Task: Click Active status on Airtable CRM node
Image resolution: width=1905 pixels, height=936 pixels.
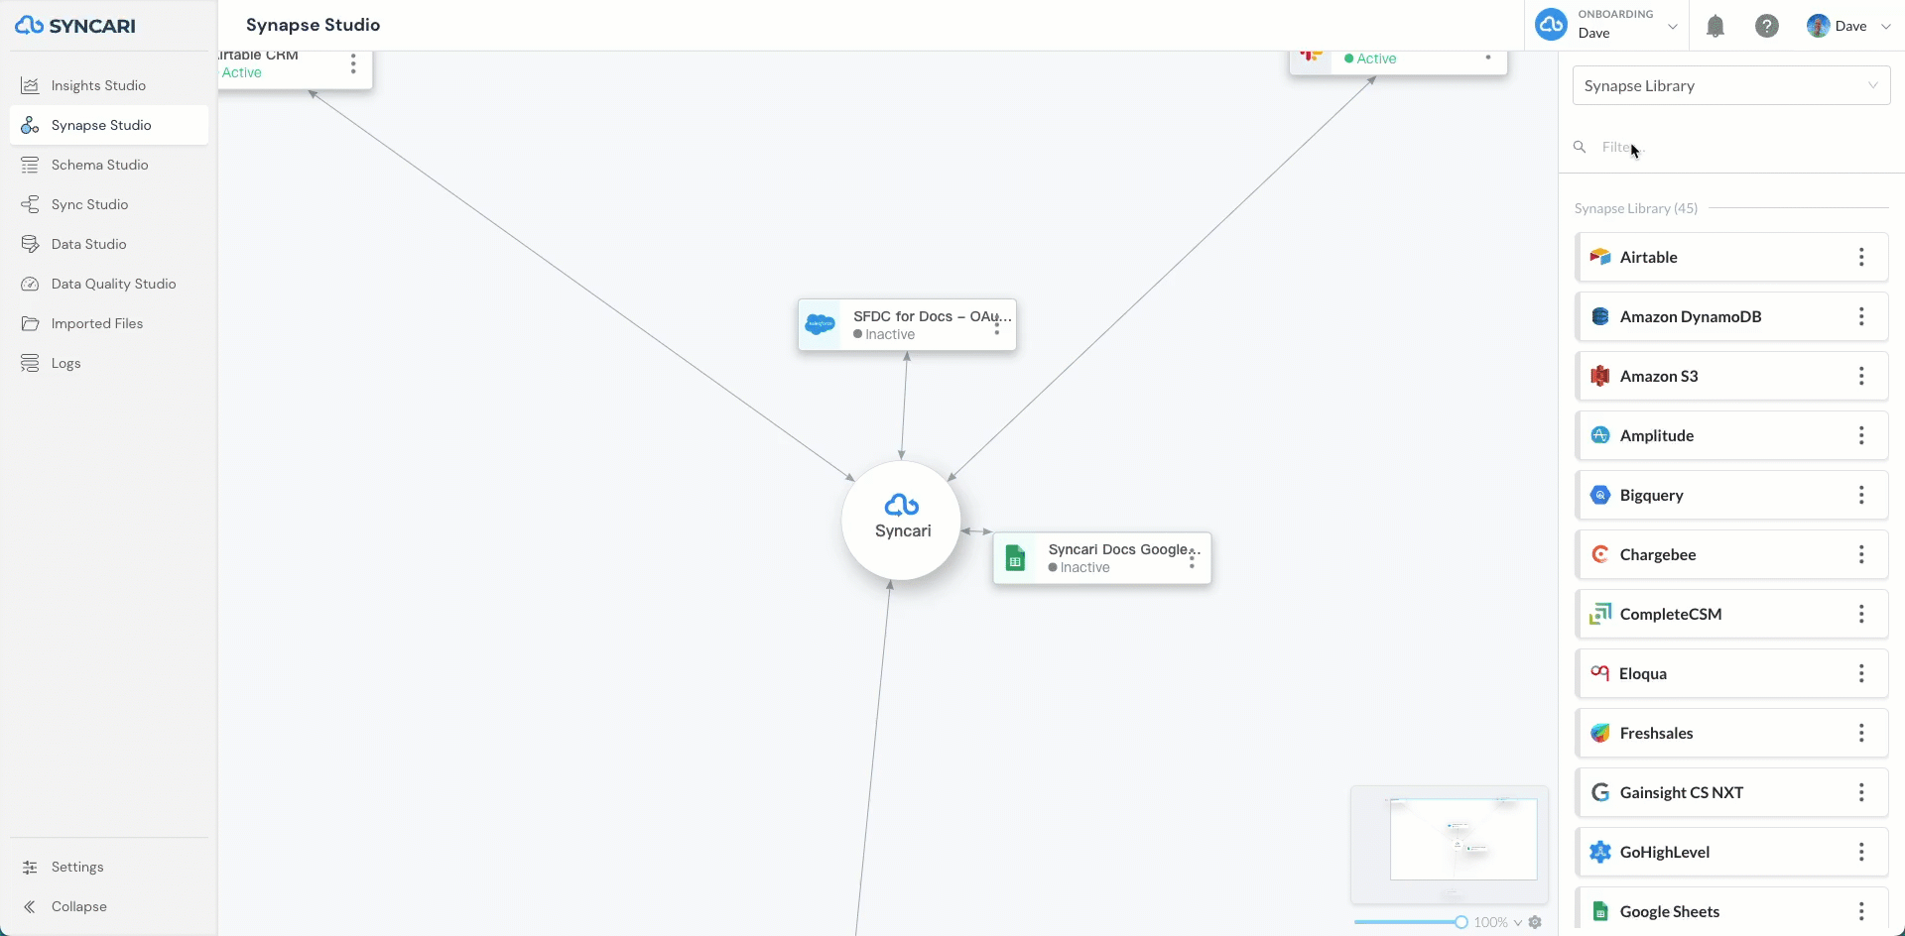Action: (242, 72)
